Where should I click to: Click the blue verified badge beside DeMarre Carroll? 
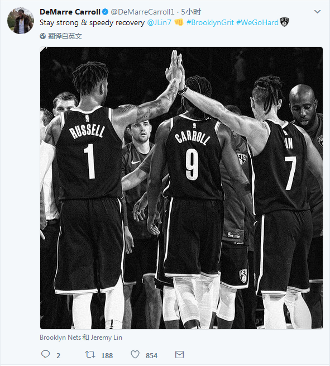point(106,12)
